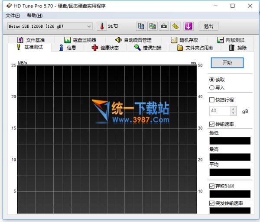Click the 40 gB stroke size field
This screenshot has width=260, height=222.
tap(220, 111)
